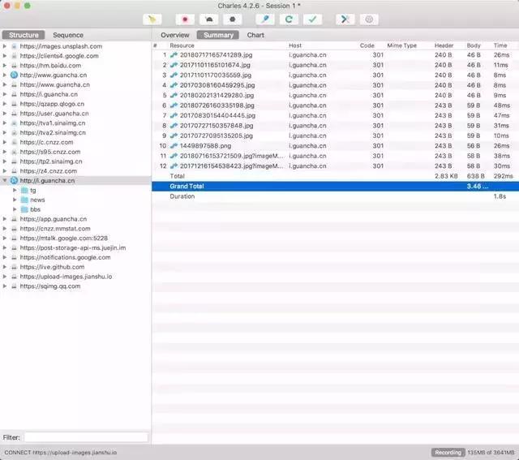Click the Filter input field
519x460 pixels.
click(86, 437)
